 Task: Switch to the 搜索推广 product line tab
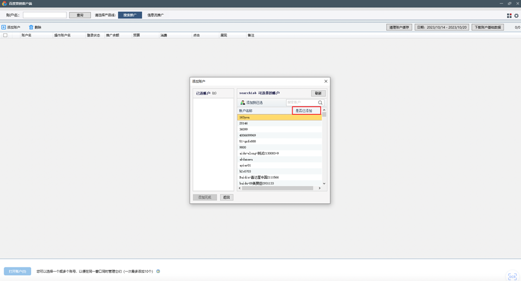[130, 15]
